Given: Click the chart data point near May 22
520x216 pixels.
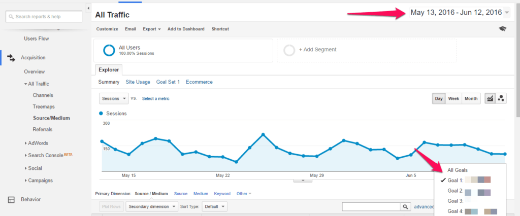Looking at the screenshot, I should tap(223, 157).
